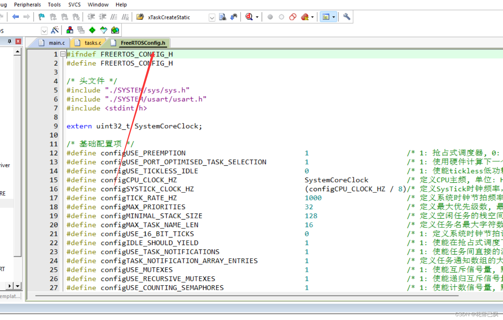Viewport: 503px width, 320px height.
Task: Click the Find text document icon
Action: [222, 17]
